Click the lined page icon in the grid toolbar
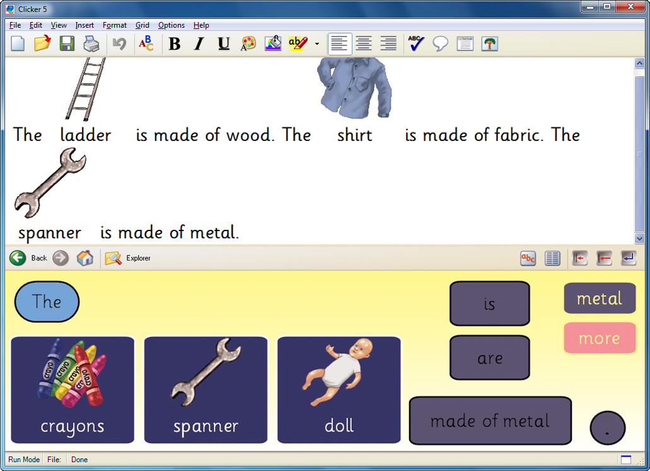Image resolution: width=650 pixels, height=471 pixels. 552,258
